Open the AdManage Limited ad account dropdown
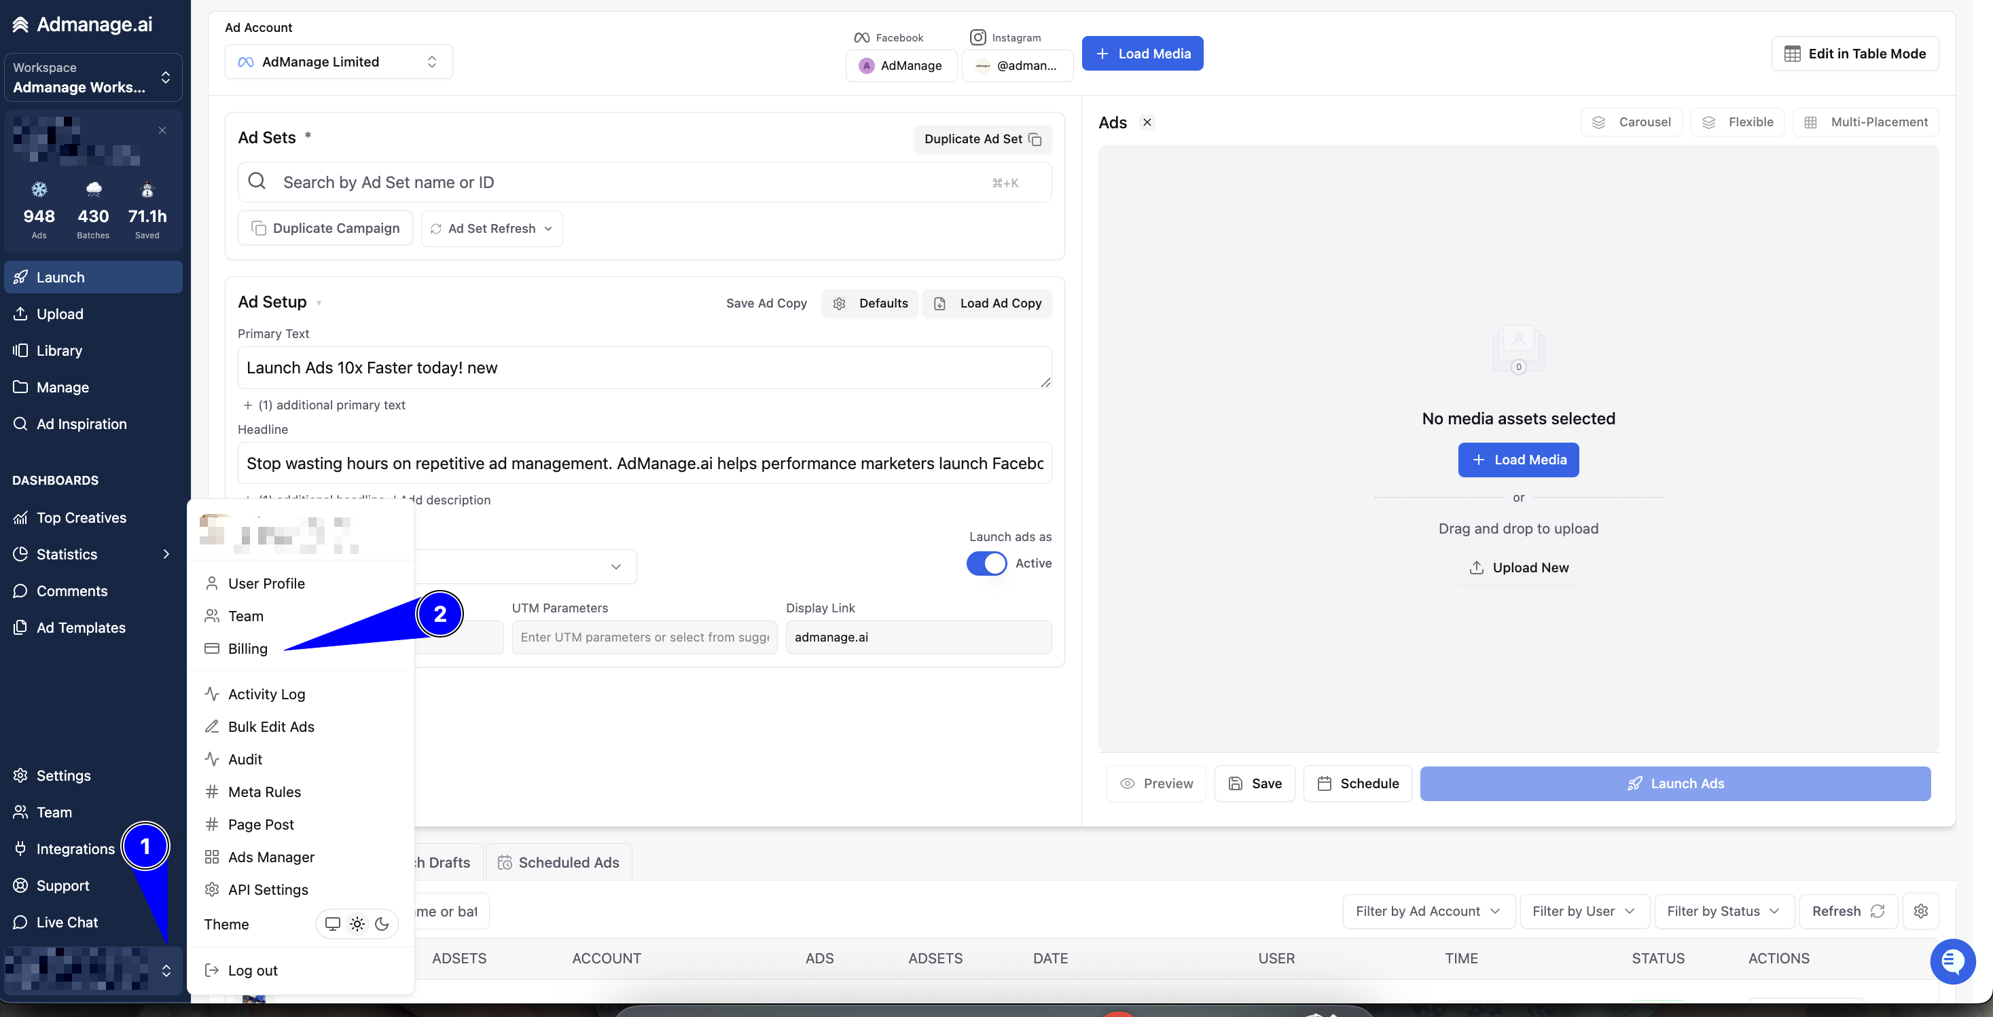 tap(338, 62)
